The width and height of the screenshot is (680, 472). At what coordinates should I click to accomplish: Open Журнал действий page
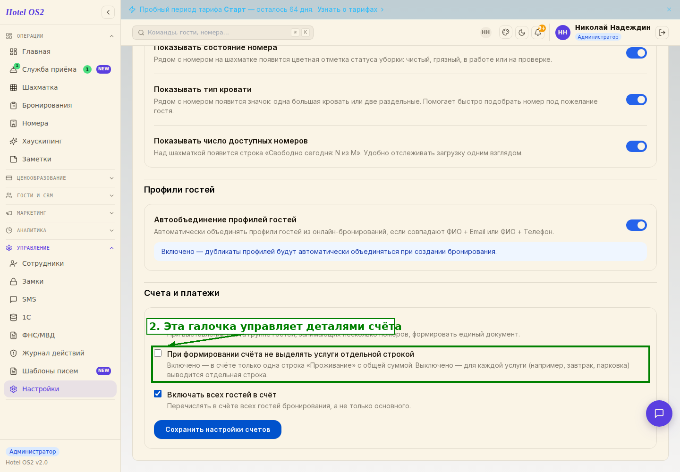(60, 353)
